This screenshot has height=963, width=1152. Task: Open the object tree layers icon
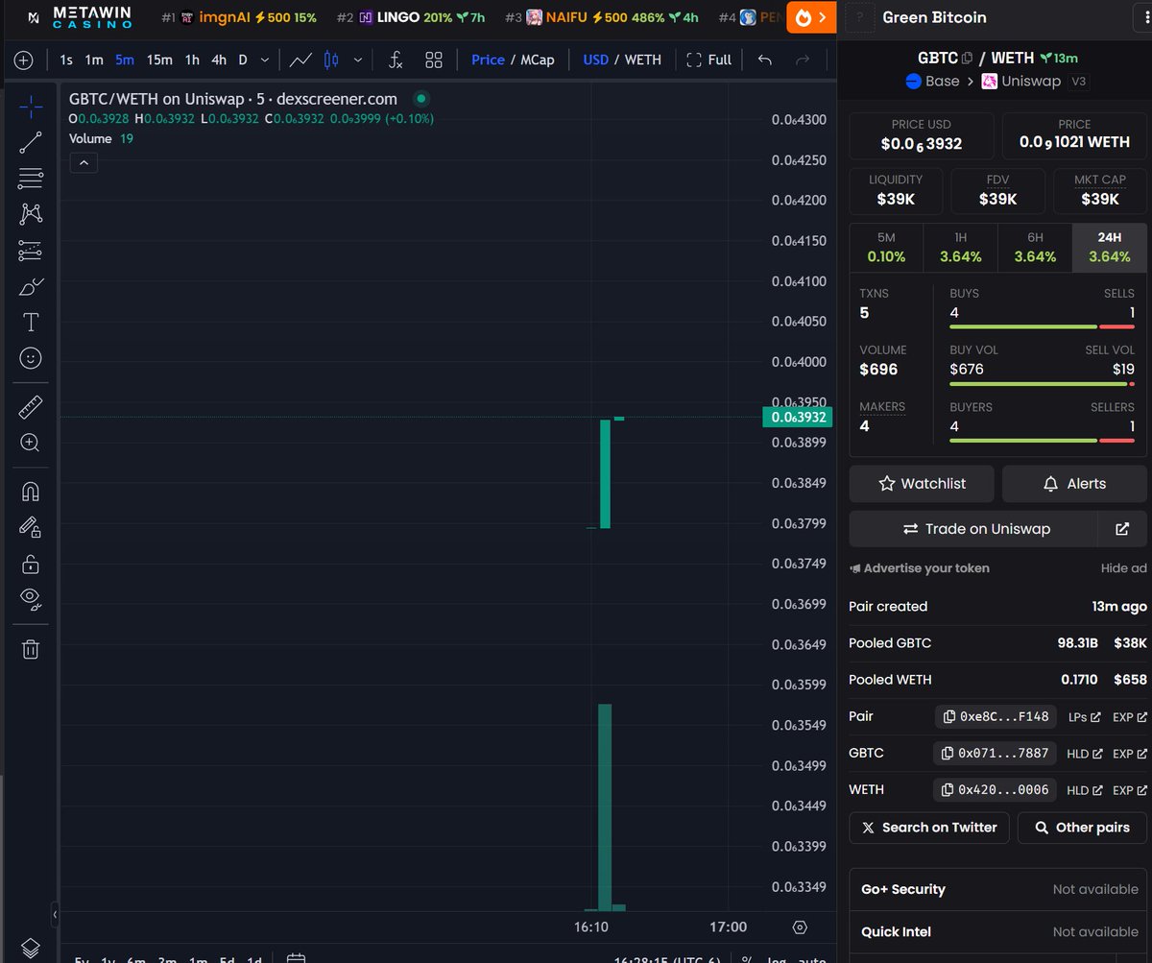[x=31, y=947]
